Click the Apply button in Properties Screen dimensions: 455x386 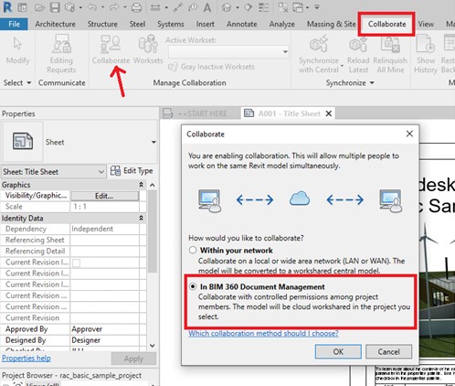(x=133, y=359)
